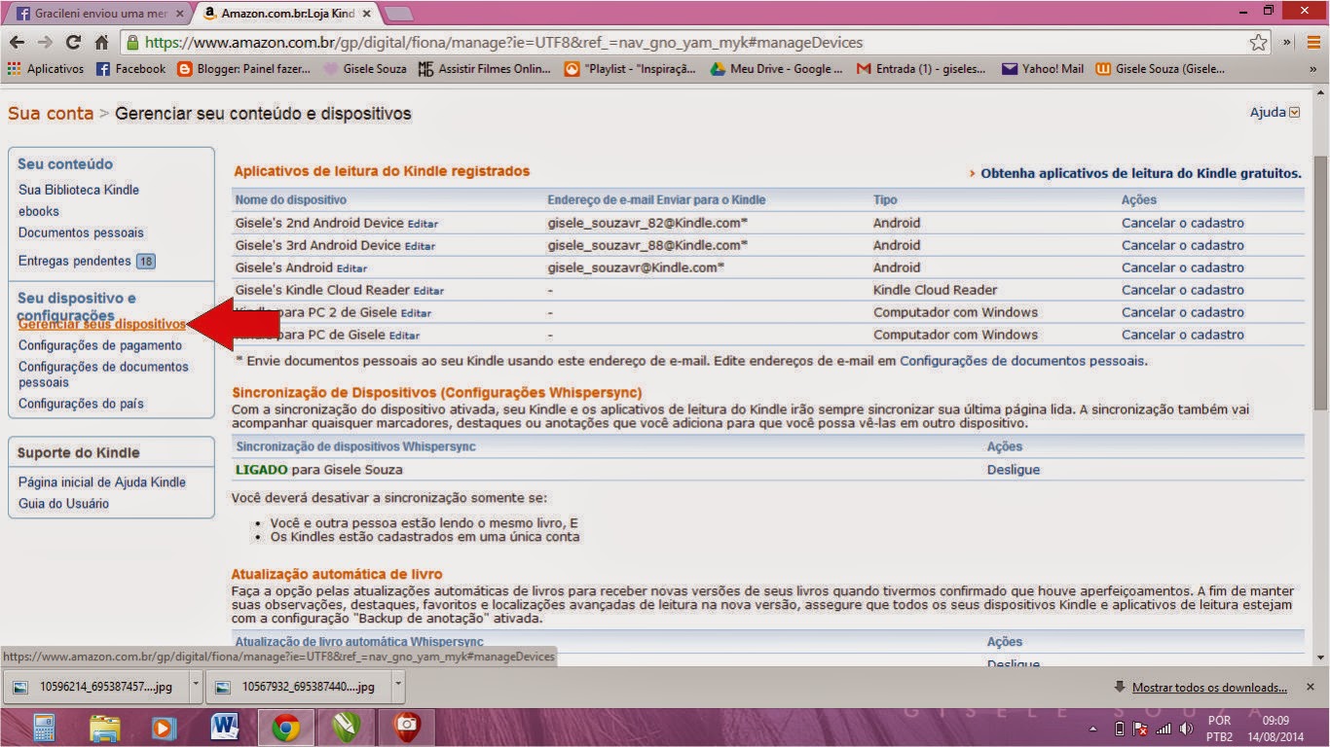Open Configurações do país link
Screen dimensions: 1330x747
(81, 404)
